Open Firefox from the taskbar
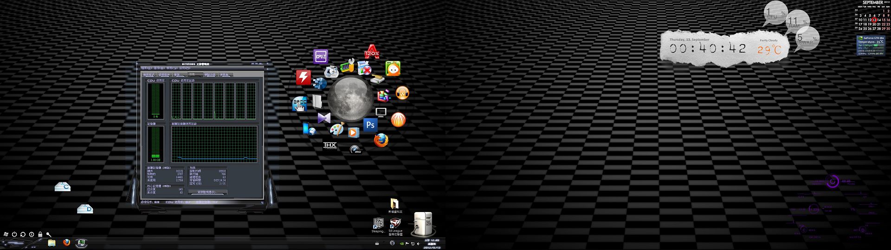The image size is (891, 250). coord(66,243)
